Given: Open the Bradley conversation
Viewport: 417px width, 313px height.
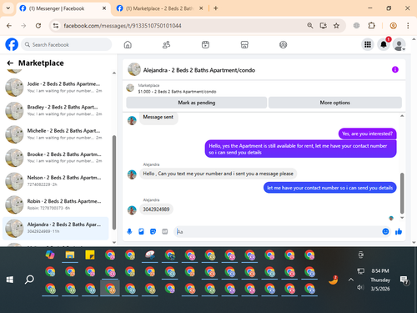Looking at the screenshot, I should 56,110.
